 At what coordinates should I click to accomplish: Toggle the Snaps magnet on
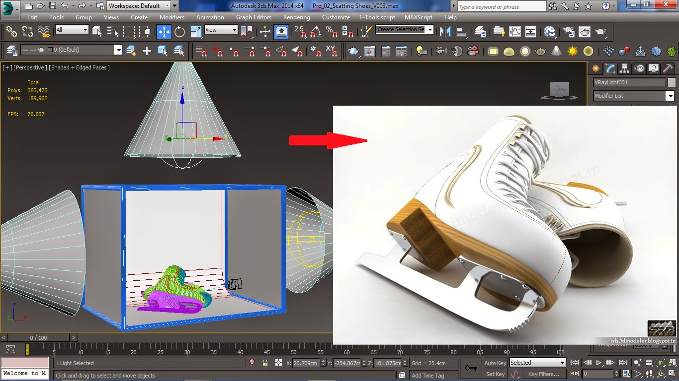click(x=302, y=31)
